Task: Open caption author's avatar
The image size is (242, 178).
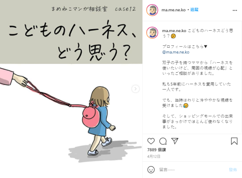Action: pyautogui.click(x=152, y=33)
